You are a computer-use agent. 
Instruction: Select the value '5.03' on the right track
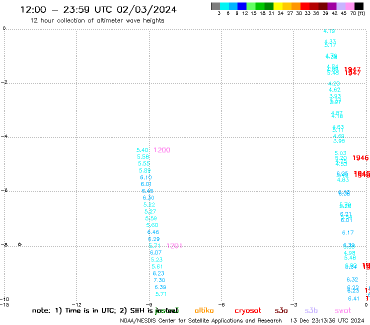pyautogui.click(x=340, y=153)
